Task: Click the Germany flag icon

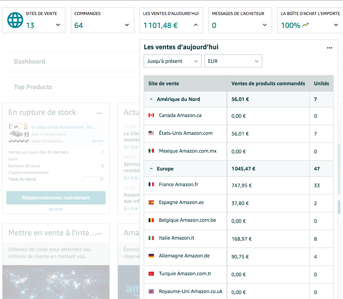Action: [151, 256]
